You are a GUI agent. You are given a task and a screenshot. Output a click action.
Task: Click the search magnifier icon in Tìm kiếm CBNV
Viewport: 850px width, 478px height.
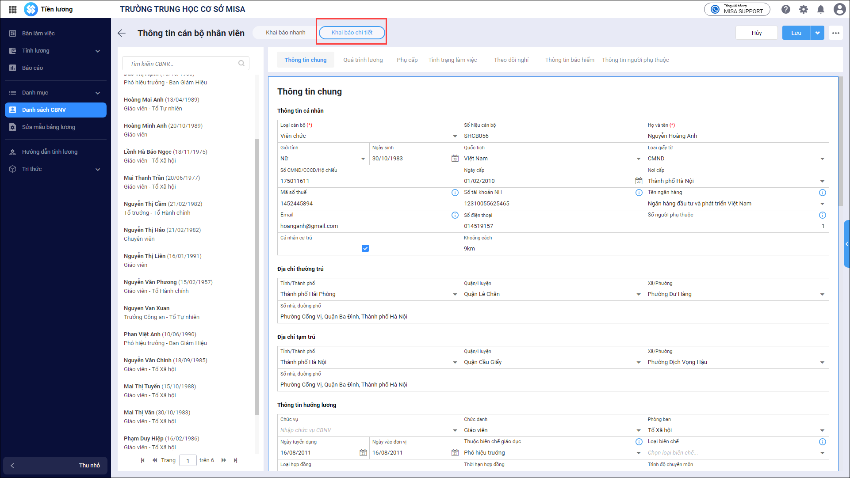click(x=241, y=63)
